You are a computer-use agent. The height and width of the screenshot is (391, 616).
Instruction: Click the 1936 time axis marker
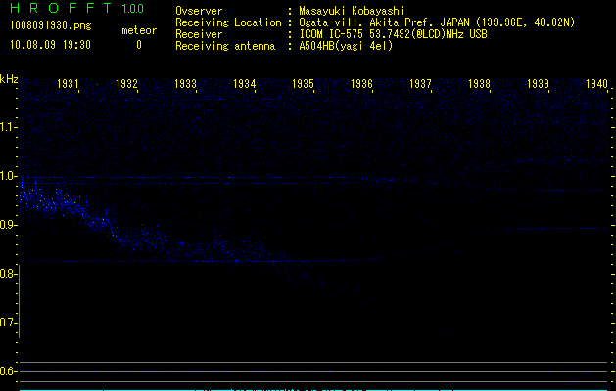(x=361, y=84)
